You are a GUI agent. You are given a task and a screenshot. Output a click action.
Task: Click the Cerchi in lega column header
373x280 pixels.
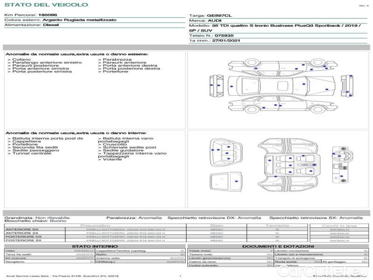pyautogui.click(x=339, y=225)
